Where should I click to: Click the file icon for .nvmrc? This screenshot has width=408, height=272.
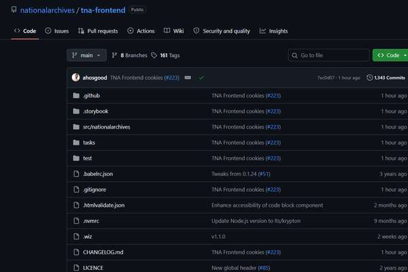[76, 220]
